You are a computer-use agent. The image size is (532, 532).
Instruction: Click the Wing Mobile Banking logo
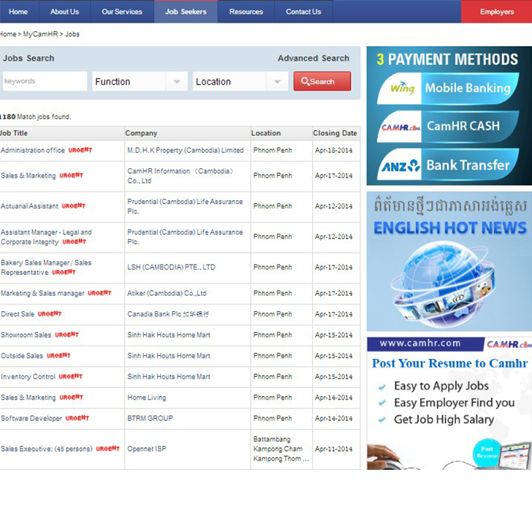click(400, 88)
